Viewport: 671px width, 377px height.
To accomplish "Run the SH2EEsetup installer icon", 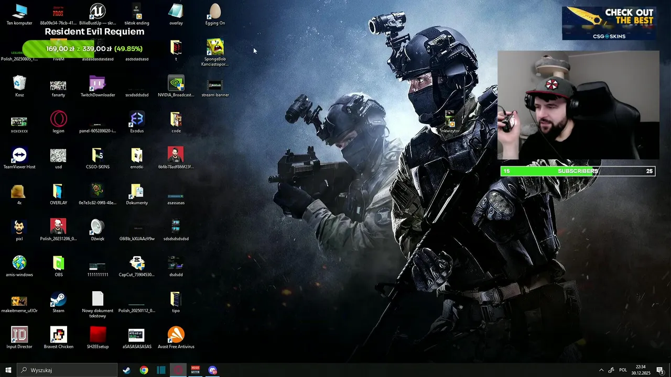I will (x=98, y=337).
